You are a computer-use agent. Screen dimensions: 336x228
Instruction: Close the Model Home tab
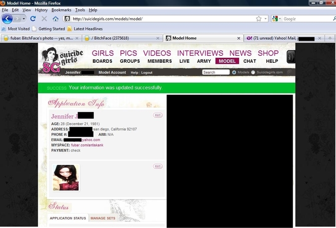239,38
